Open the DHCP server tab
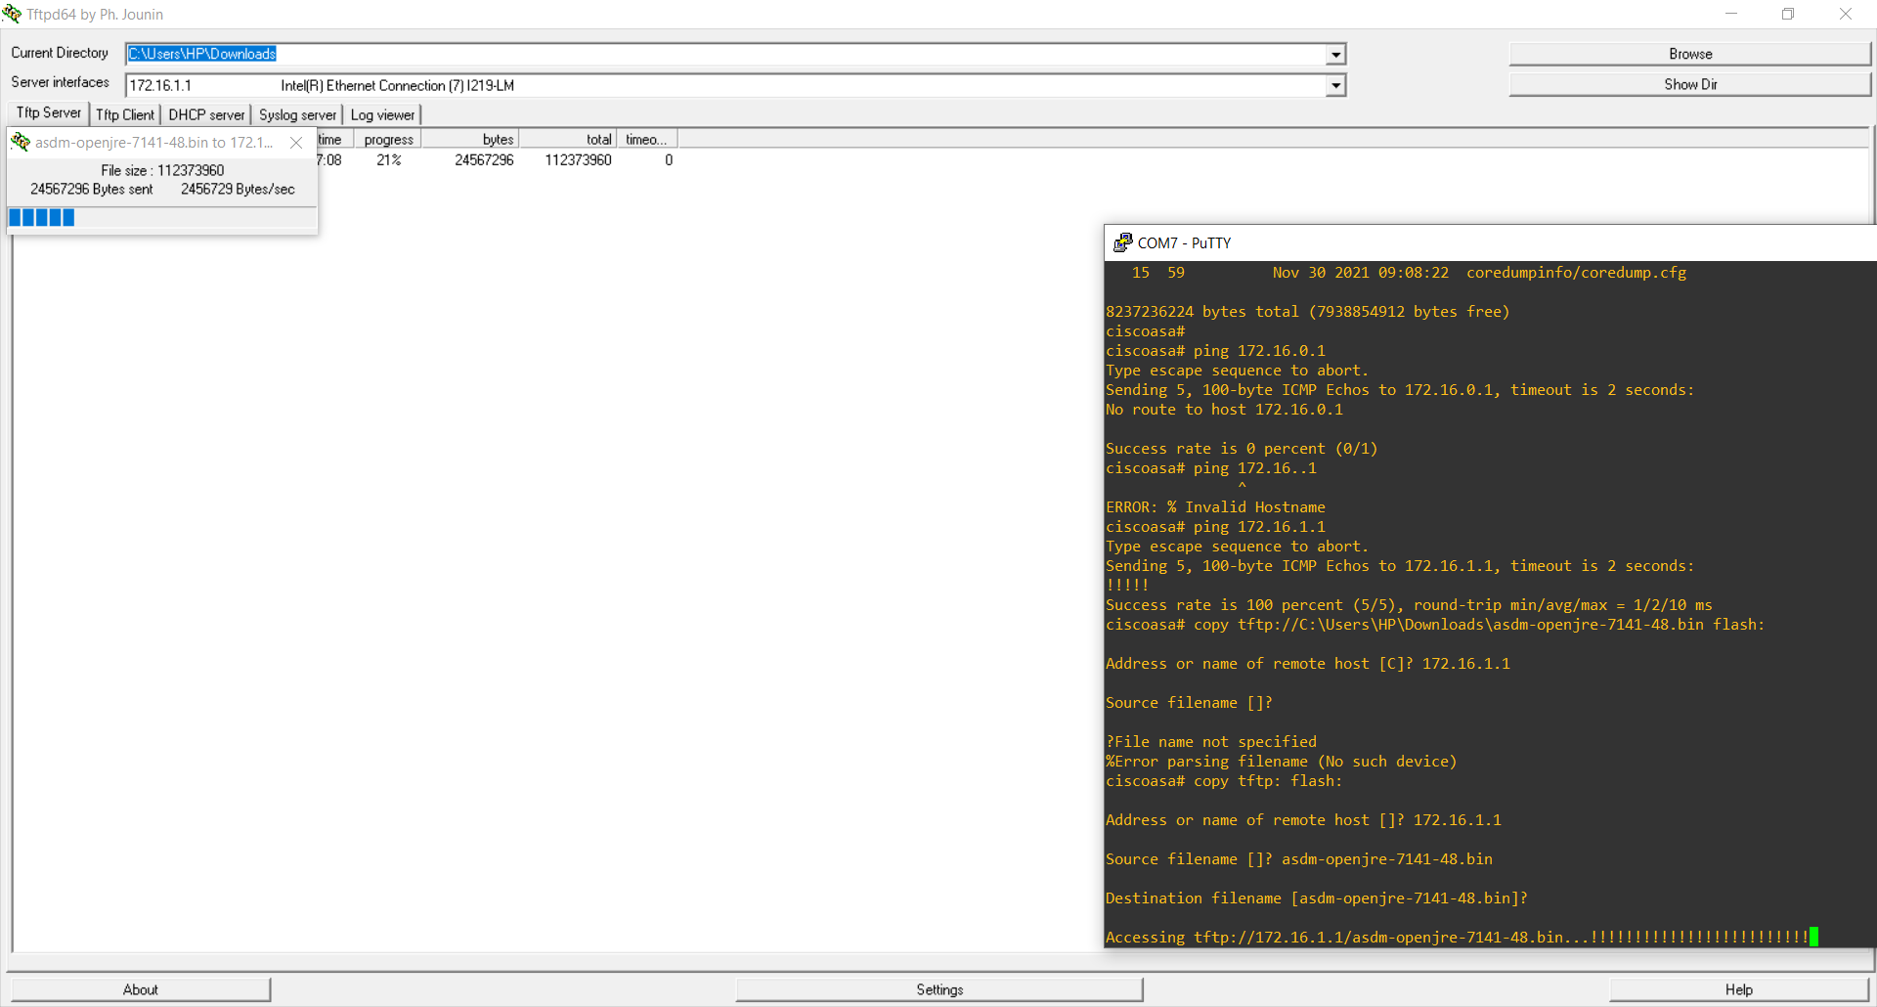Image resolution: width=1877 pixels, height=1007 pixels. 206,115
